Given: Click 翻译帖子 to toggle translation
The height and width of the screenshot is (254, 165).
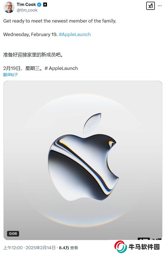Looking at the screenshot, I should (10, 75).
